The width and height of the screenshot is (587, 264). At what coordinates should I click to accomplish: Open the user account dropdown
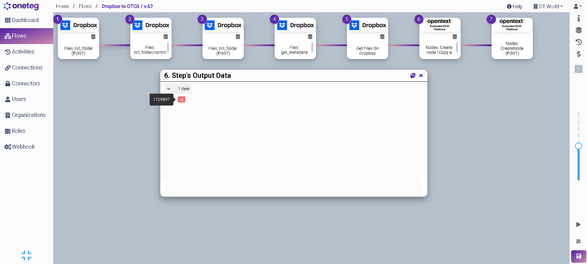click(x=578, y=6)
